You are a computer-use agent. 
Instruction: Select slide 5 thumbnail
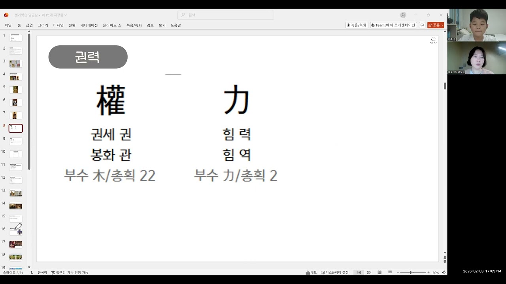(16, 90)
